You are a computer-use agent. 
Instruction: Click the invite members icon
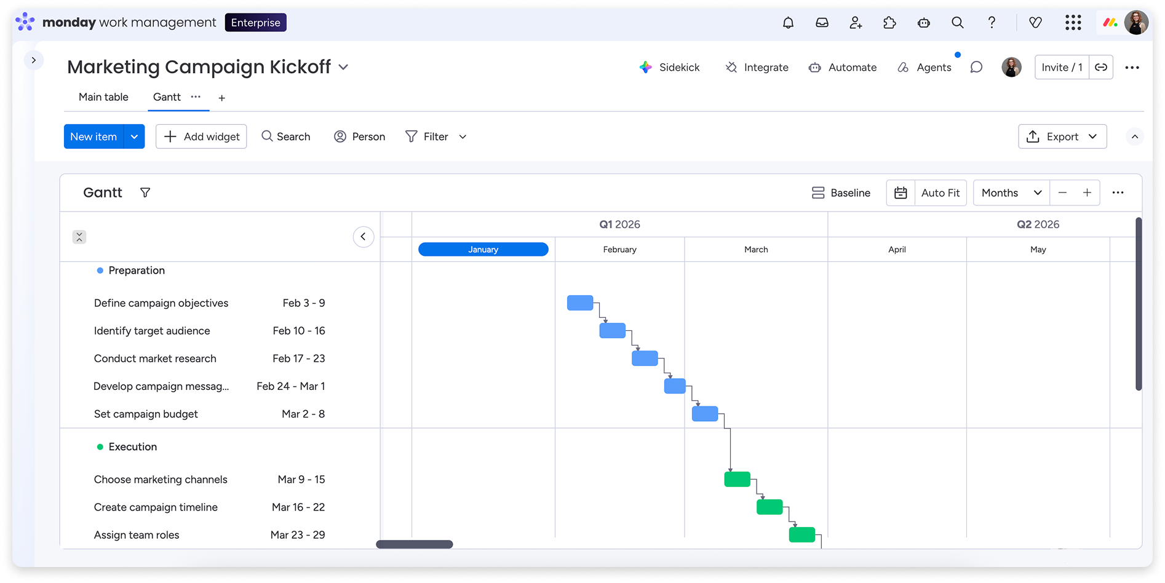[x=856, y=23]
